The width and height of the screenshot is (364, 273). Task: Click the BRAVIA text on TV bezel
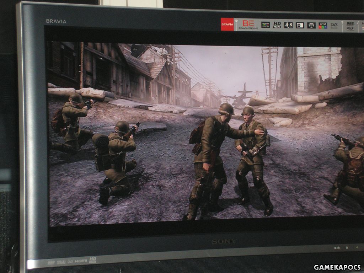pyautogui.click(x=56, y=21)
